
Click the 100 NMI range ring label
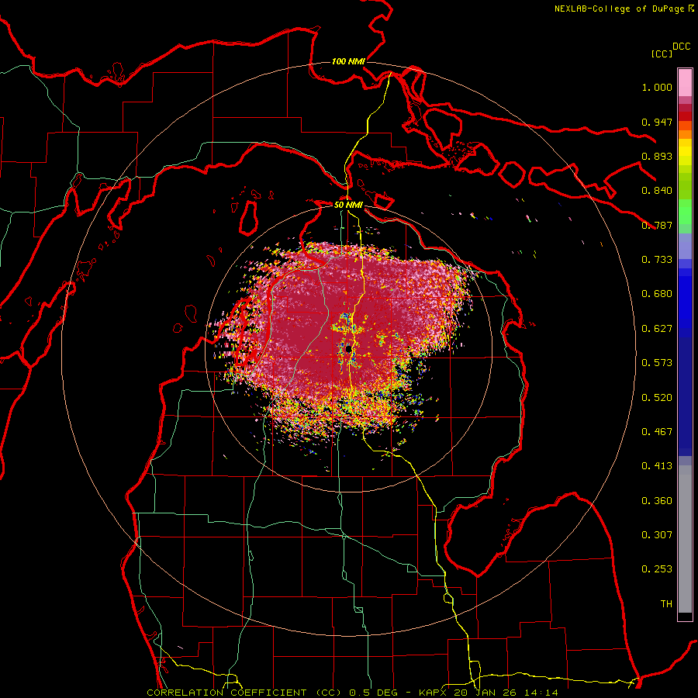click(348, 61)
